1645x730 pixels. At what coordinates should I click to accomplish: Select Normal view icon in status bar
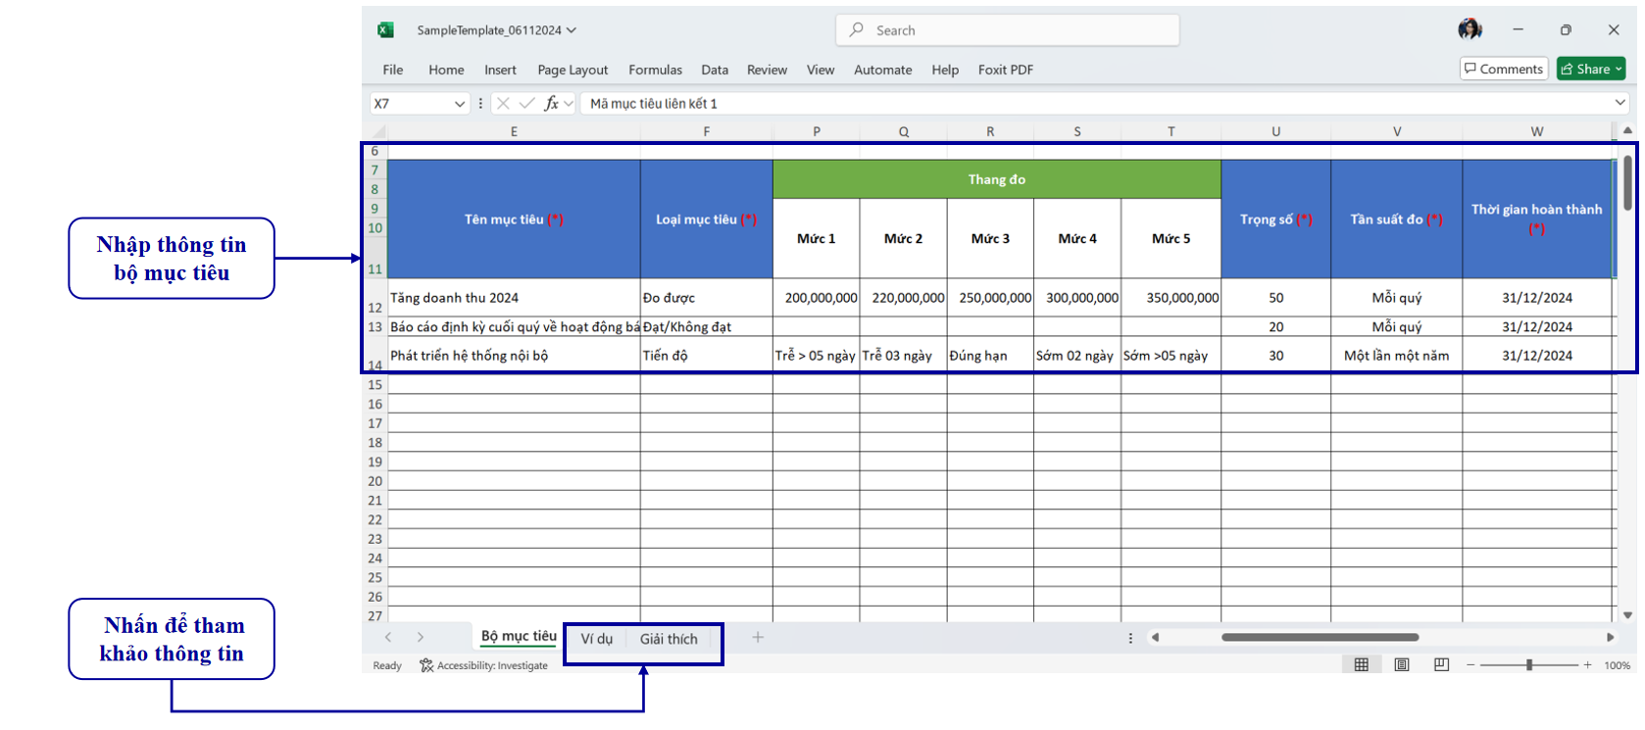click(1362, 665)
